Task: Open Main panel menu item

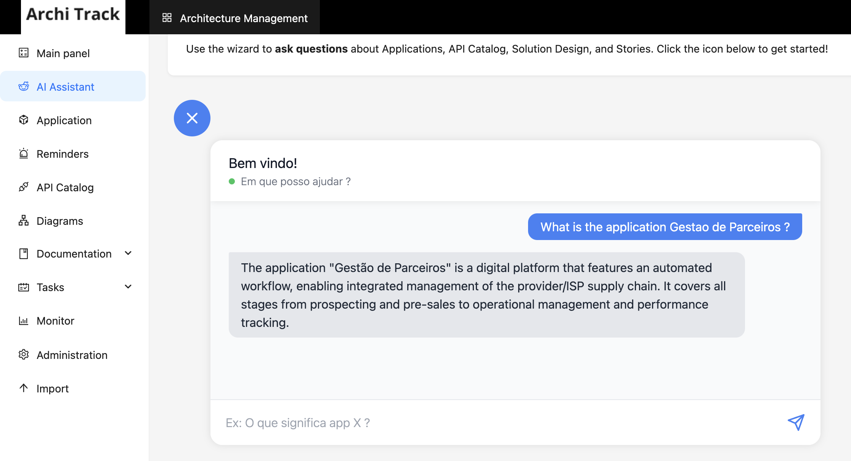Action: (x=73, y=53)
